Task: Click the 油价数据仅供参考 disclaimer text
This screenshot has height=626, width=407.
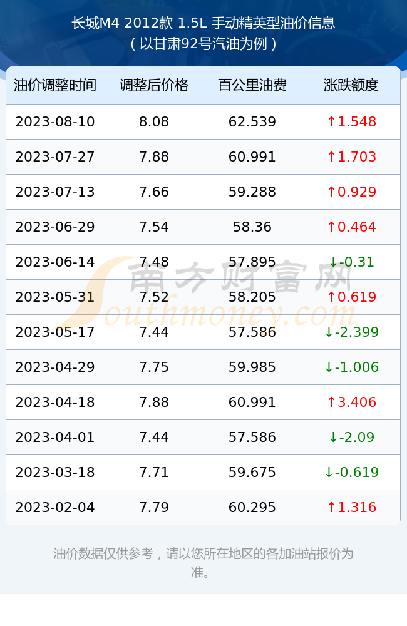Action: click(x=203, y=563)
